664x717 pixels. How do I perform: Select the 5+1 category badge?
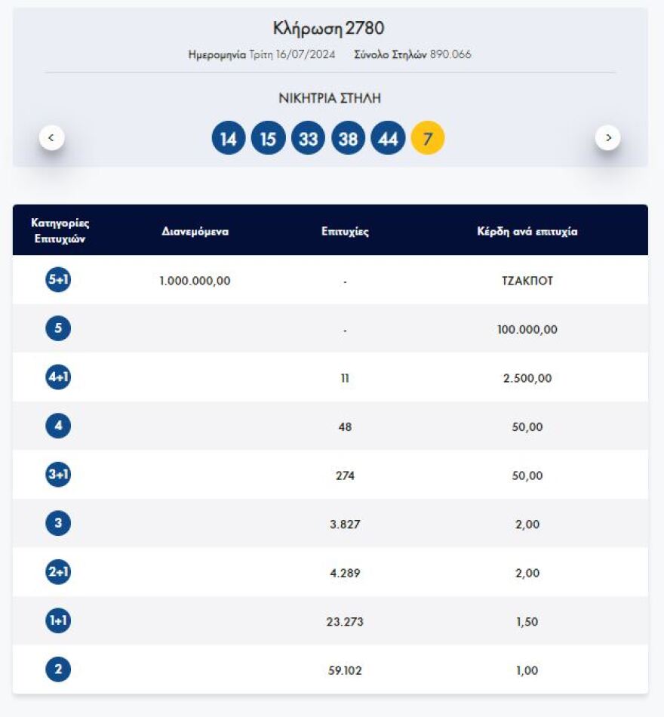tap(58, 280)
